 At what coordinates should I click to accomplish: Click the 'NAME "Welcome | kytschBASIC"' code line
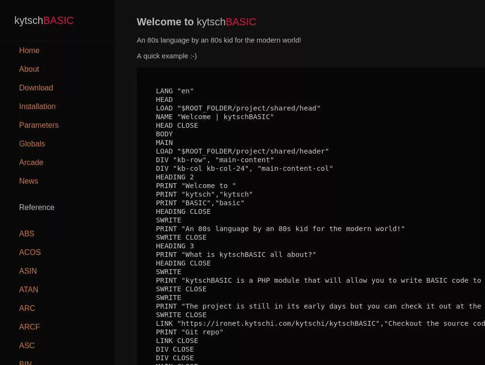(215, 117)
